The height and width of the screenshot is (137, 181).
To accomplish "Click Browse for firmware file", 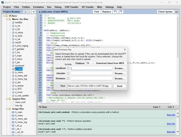I will click(x=119, y=79).
